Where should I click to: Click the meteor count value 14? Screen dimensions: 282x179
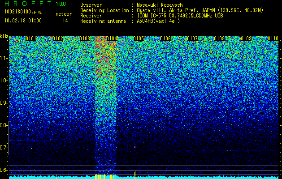(x=65, y=21)
